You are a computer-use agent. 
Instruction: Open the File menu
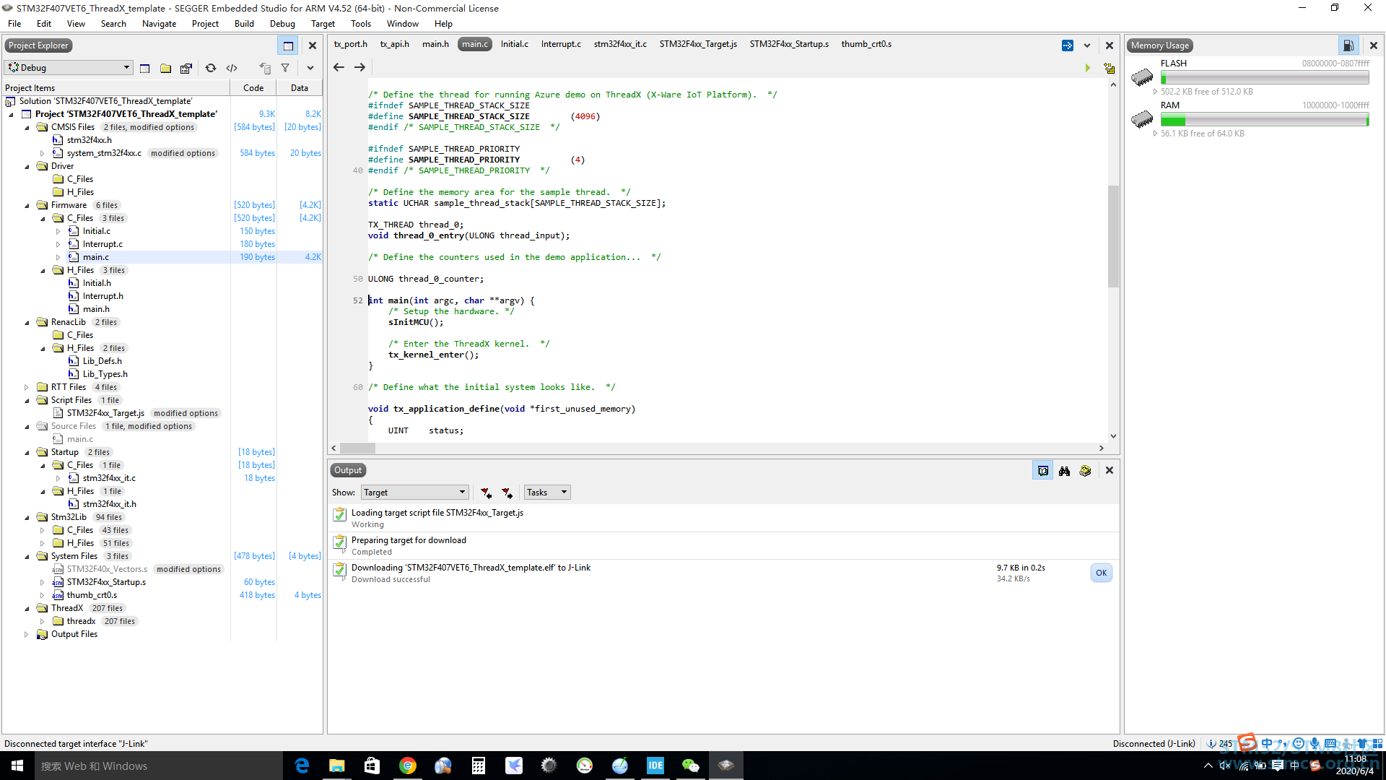pos(14,24)
